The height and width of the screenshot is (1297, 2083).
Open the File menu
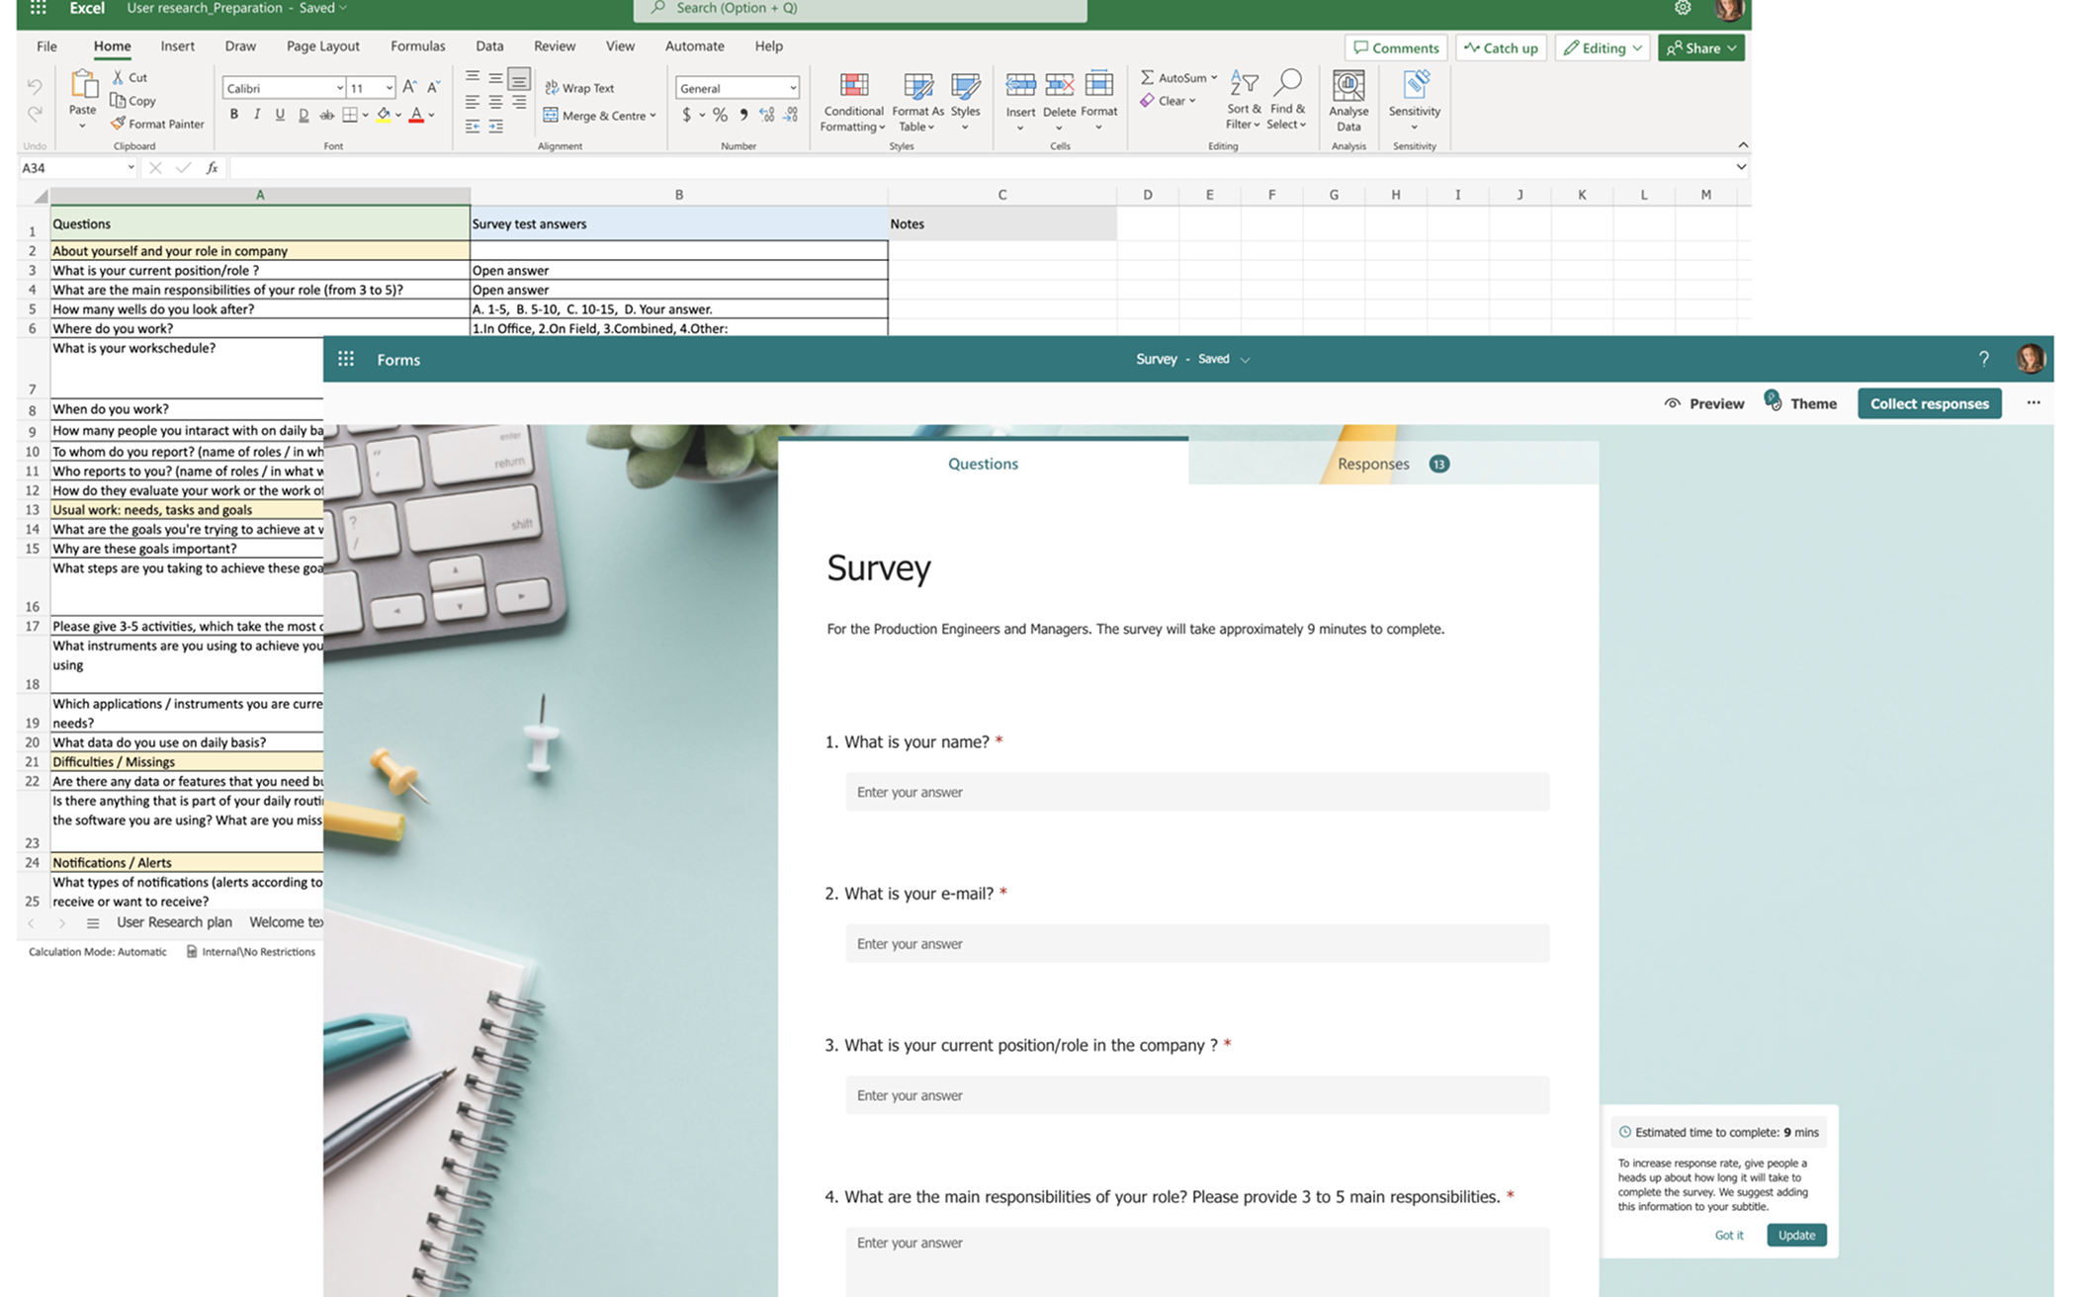pyautogui.click(x=46, y=46)
